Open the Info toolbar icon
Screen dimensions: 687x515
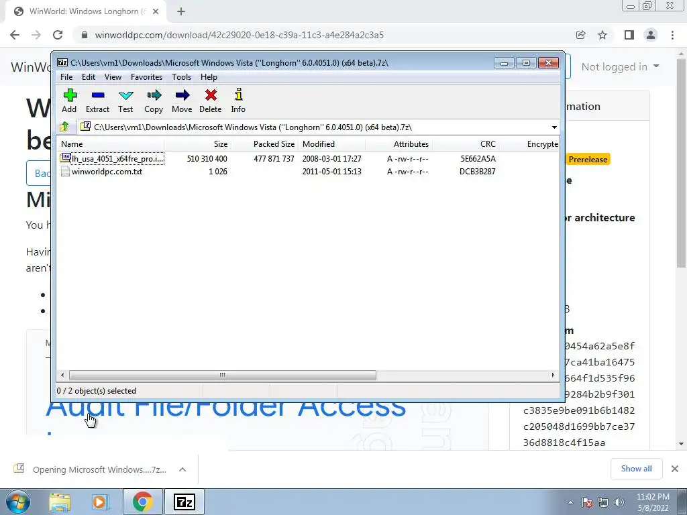238,101
